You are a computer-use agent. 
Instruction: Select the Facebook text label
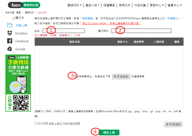pyautogui.click(x=22, y=41)
